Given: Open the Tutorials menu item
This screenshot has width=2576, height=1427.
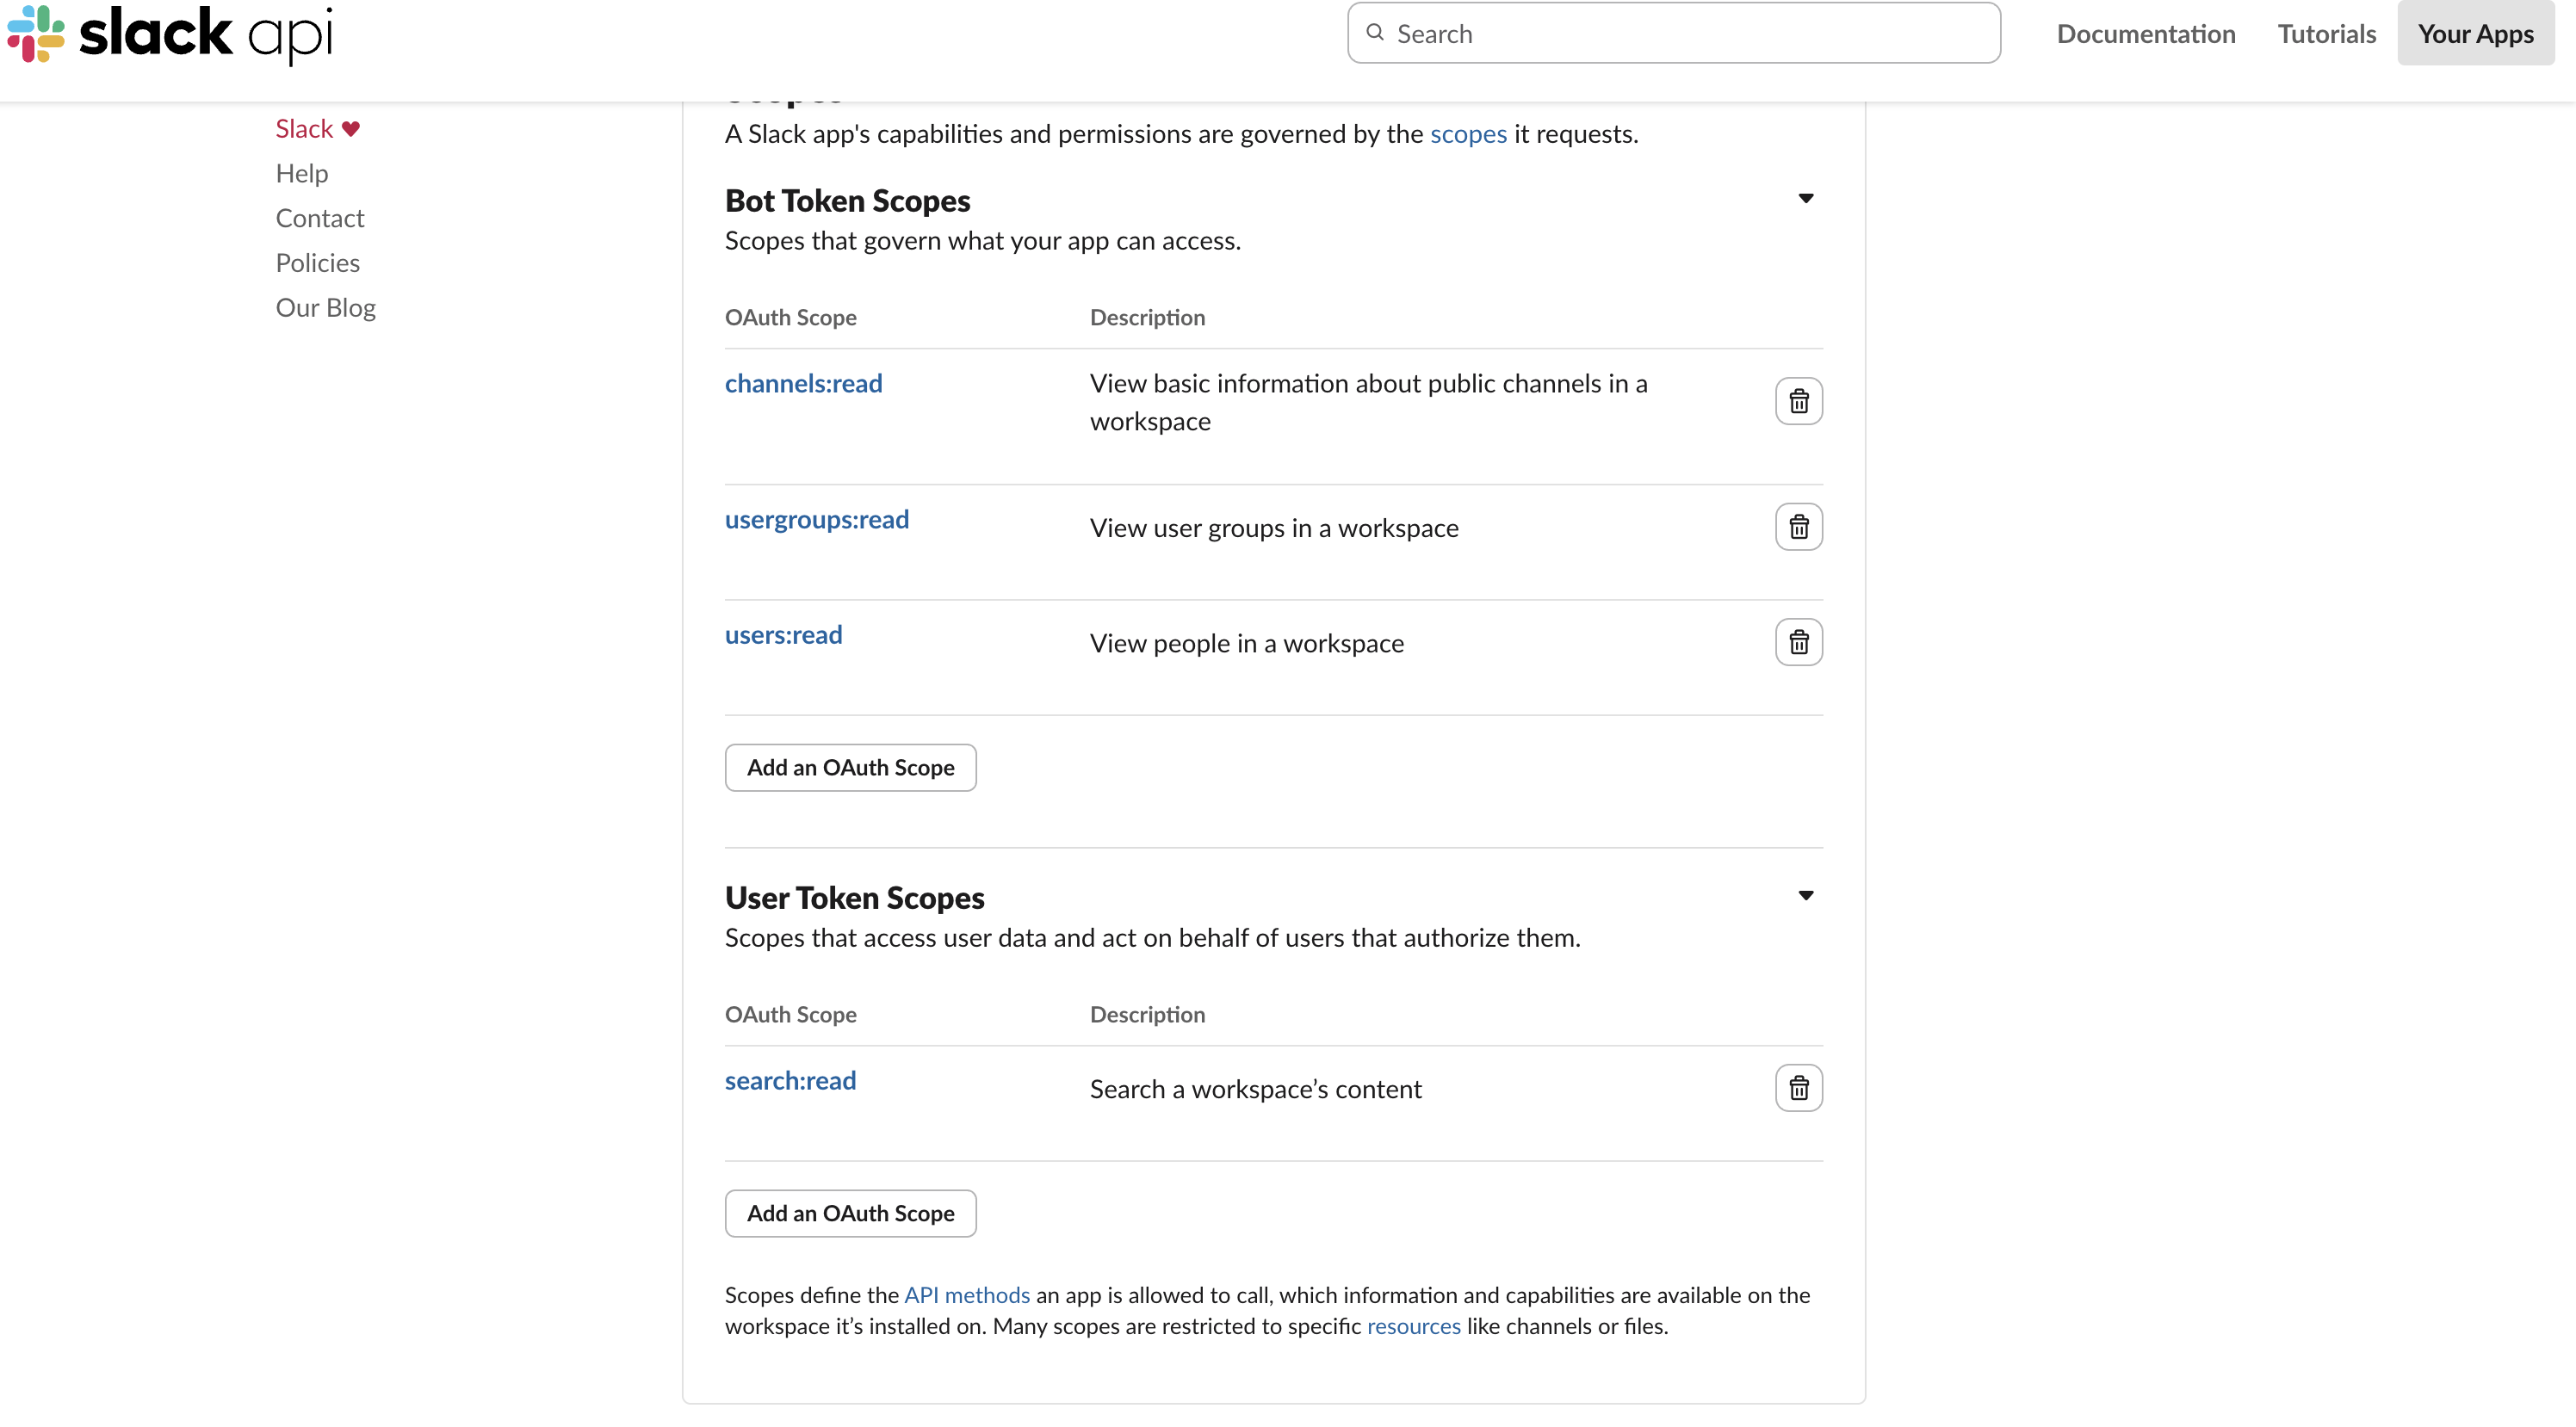Looking at the screenshot, I should [x=2326, y=34].
